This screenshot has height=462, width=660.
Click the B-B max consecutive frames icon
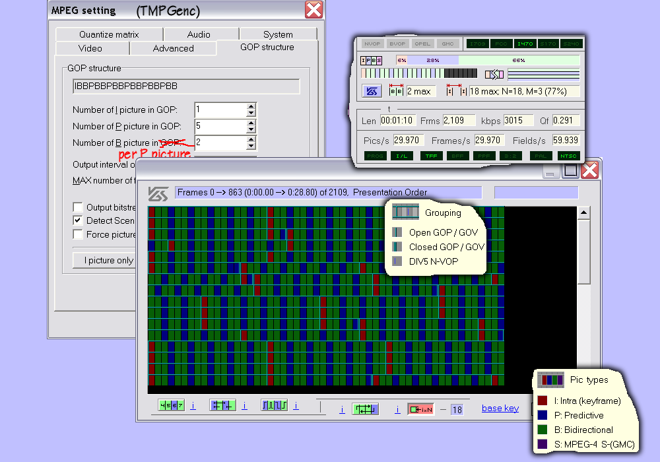395,90
